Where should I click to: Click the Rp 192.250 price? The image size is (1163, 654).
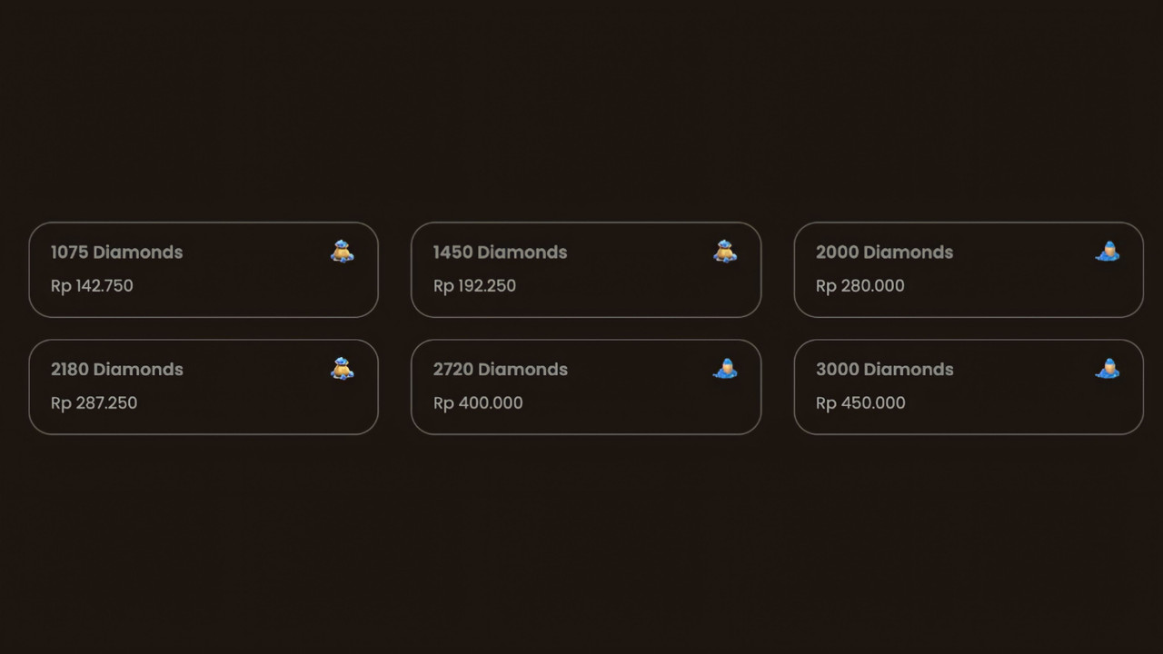click(474, 286)
